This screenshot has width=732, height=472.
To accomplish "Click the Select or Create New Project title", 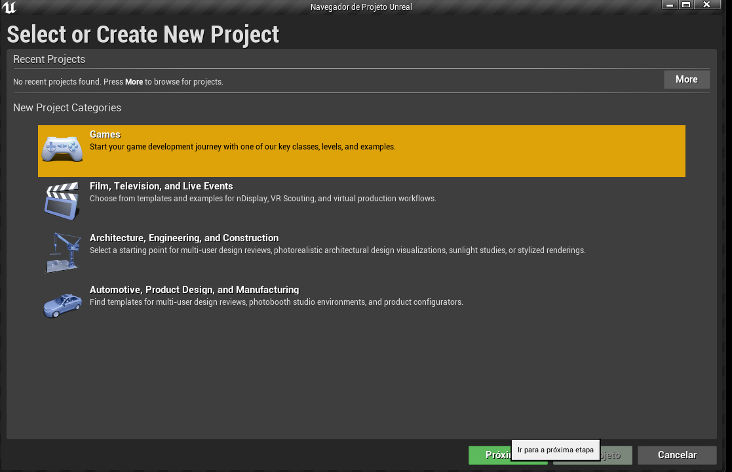I will coord(143,35).
